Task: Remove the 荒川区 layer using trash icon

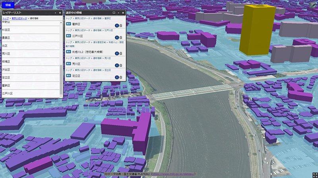Action: (121, 65)
